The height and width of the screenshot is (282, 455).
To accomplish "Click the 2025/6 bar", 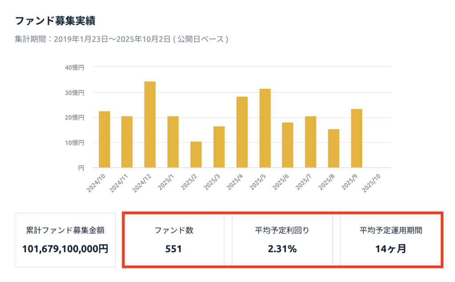I will pos(288,145).
